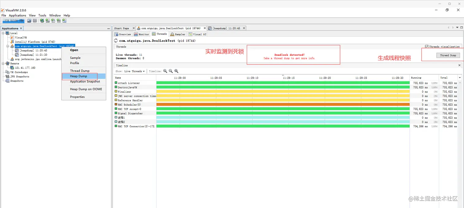The height and width of the screenshot is (208, 464).
Task: Minimize the Applications panel
Action: pos(108,28)
